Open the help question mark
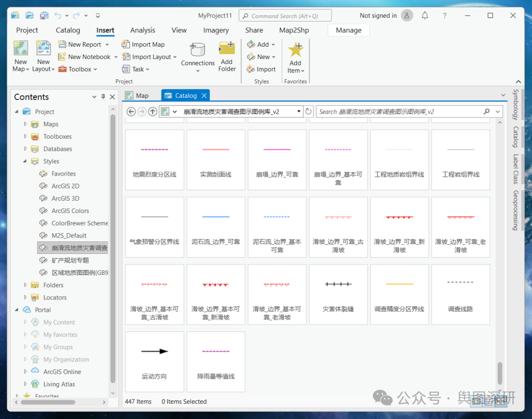The height and width of the screenshot is (419, 532). (444, 16)
